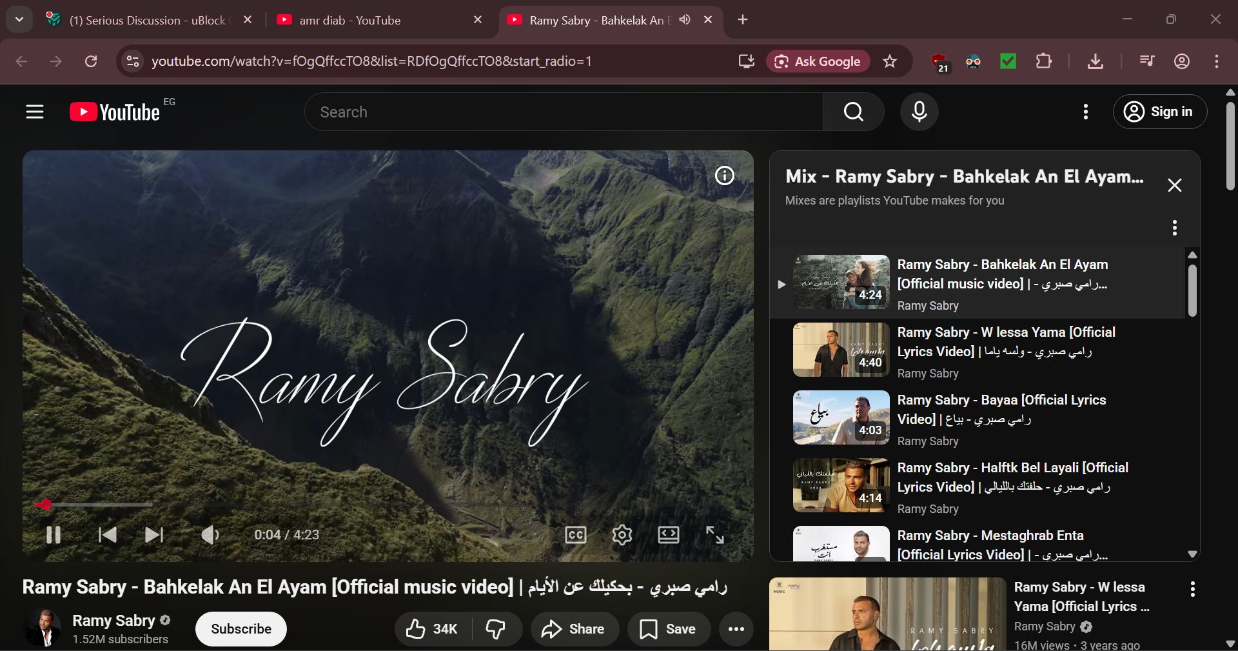The width and height of the screenshot is (1238, 651).
Task: Open the YouTube guide hamburger menu
Action: click(35, 112)
